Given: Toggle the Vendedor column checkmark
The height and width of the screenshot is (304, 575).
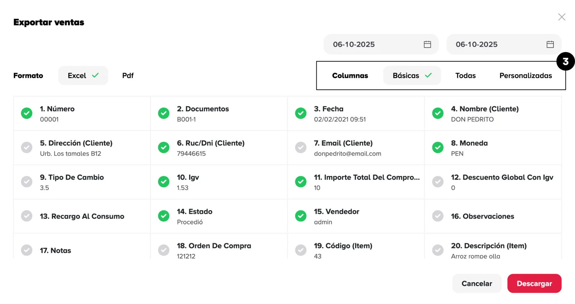Looking at the screenshot, I should tap(301, 216).
